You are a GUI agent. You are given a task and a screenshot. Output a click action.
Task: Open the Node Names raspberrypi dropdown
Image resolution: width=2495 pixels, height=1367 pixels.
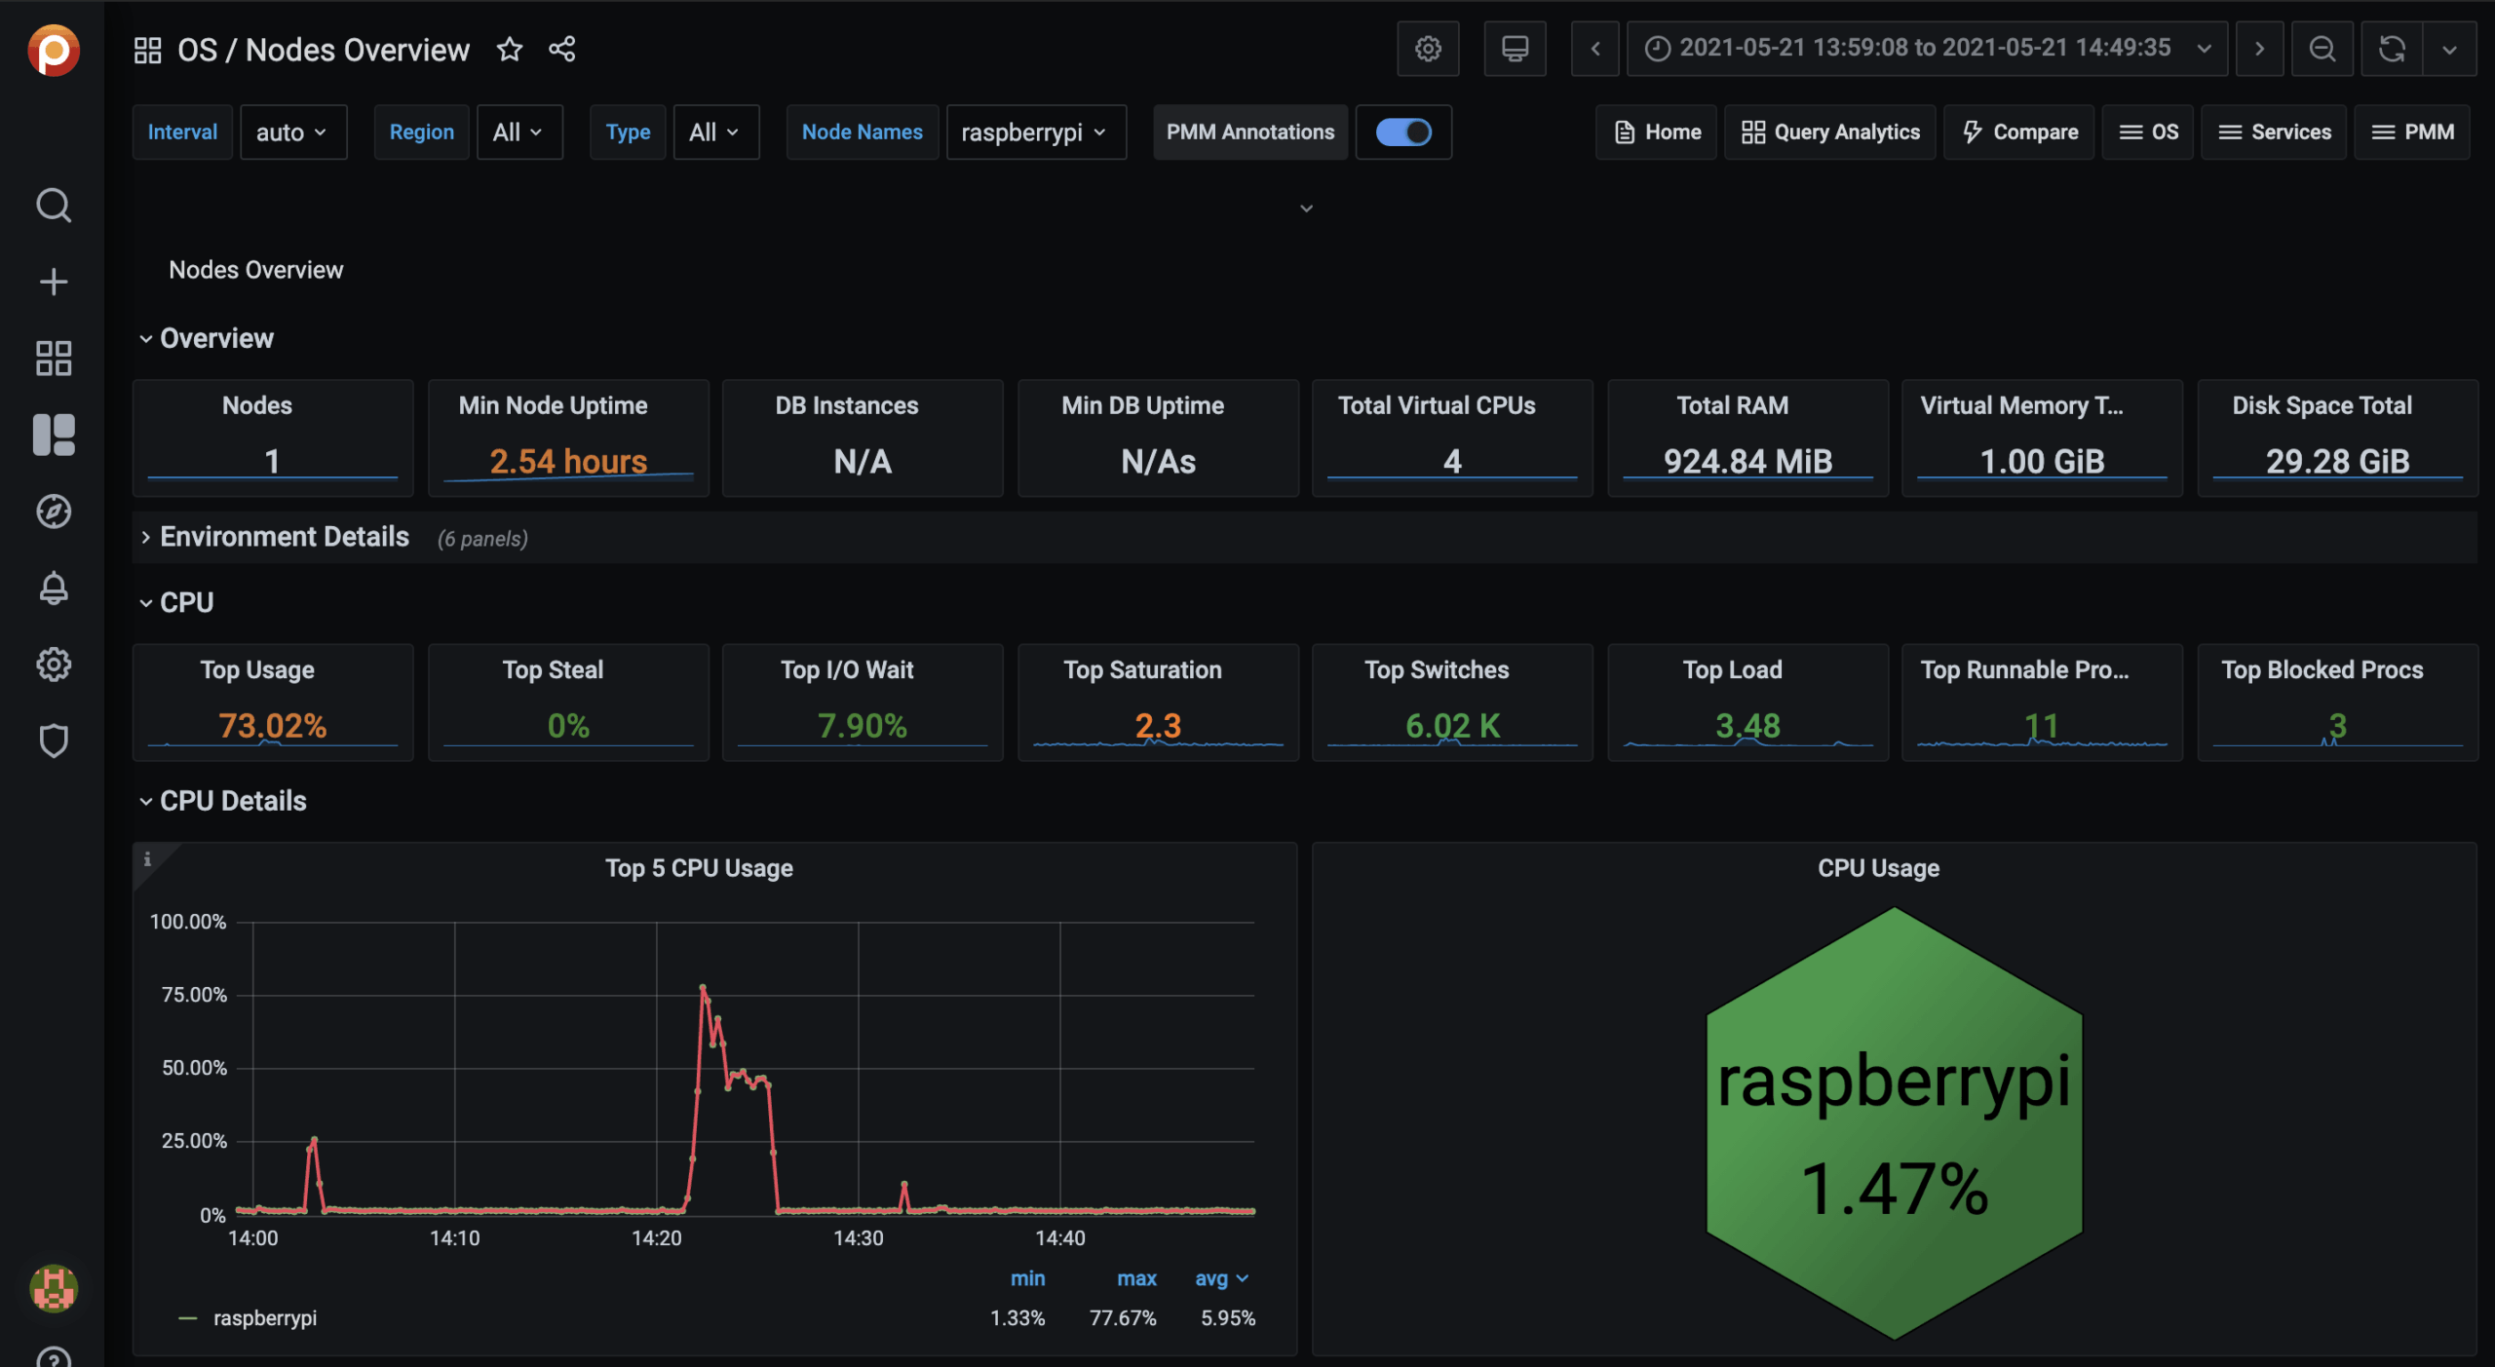coord(1034,132)
